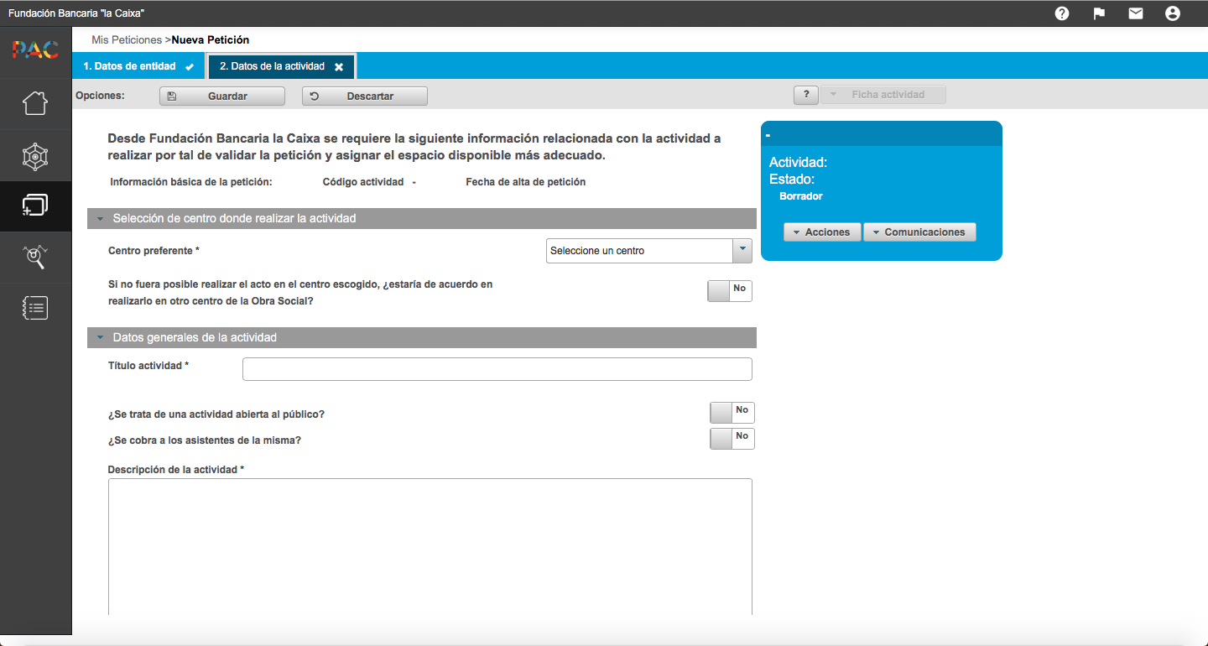Toggle the charge attendees switch
1208x646 pixels.
tap(732, 439)
